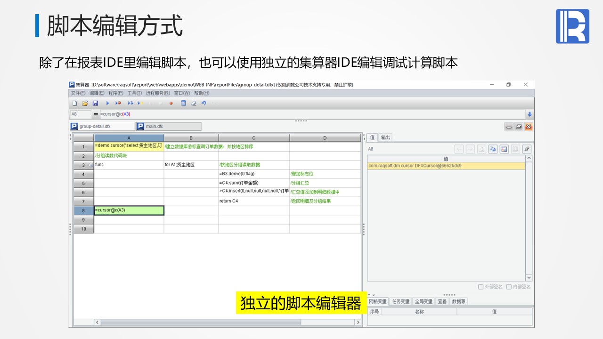Image resolution: width=603 pixels, height=339 pixels.
Task: Click the copy value icon in value panel
Action: click(493, 149)
